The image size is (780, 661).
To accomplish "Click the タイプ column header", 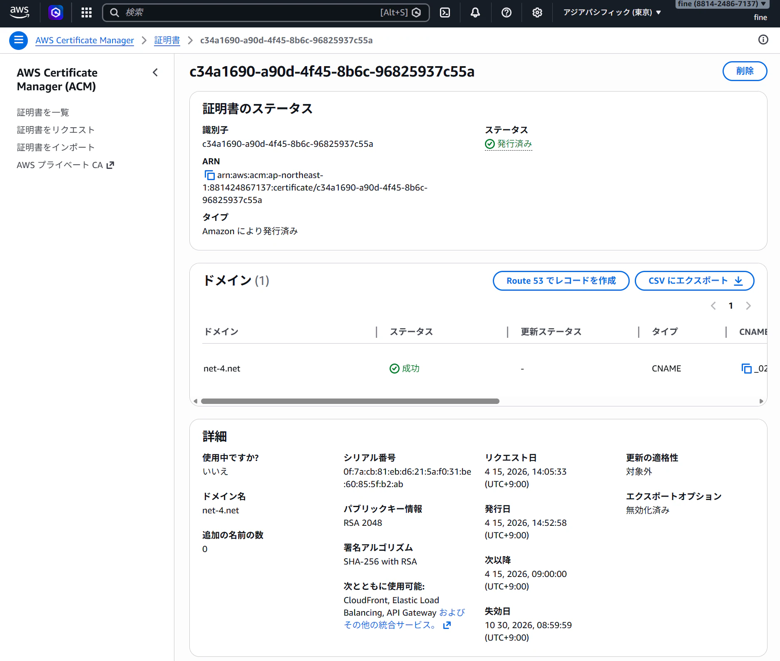I will pyautogui.click(x=665, y=332).
